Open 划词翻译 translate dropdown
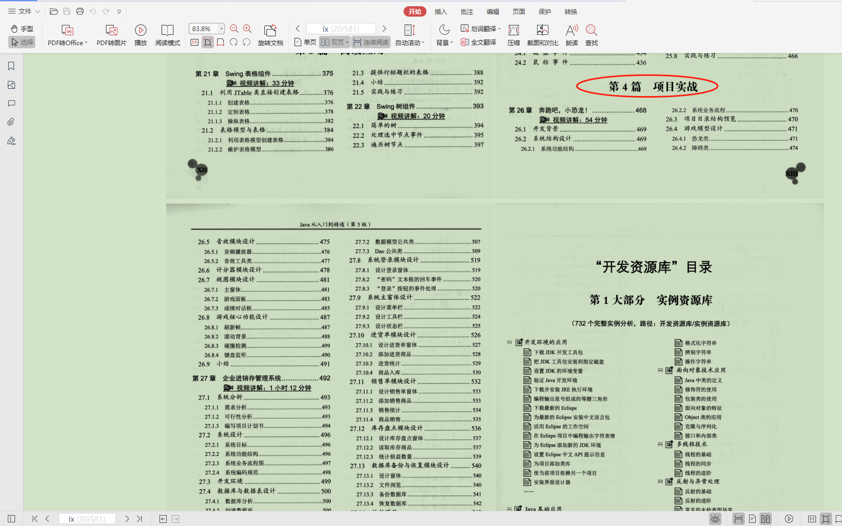This screenshot has height=526, width=842. 480,29
